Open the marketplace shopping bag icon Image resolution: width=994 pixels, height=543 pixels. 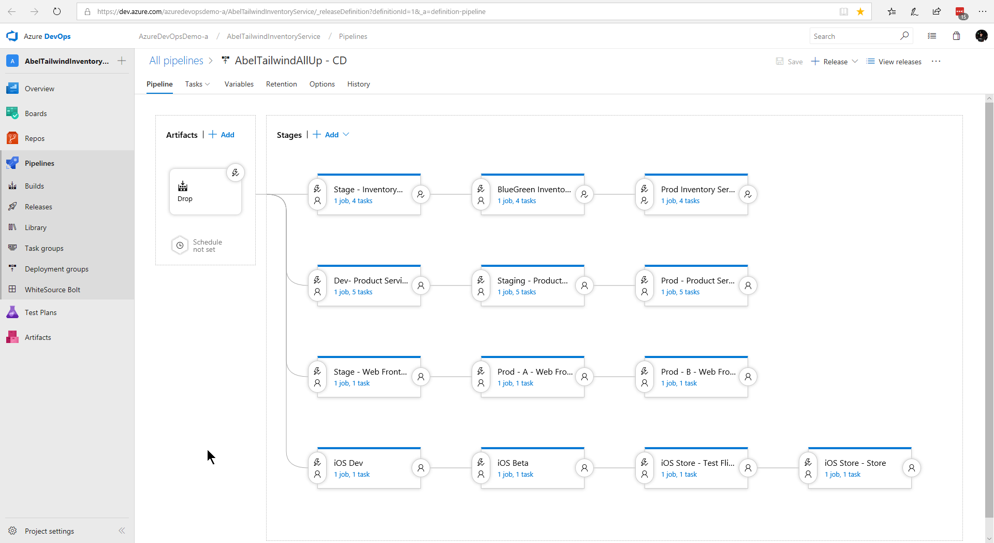pos(956,36)
